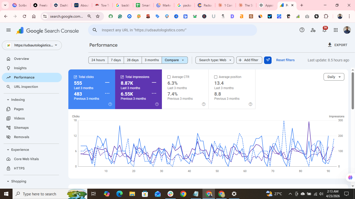Viewport: 355px width, 199px height.
Task: Click the help icon on Average CTR card
Action: coord(204,104)
